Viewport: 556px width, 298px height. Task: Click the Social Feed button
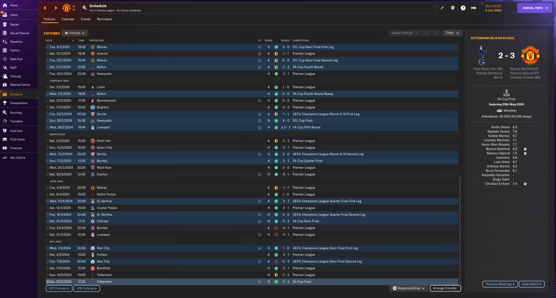point(535,8)
